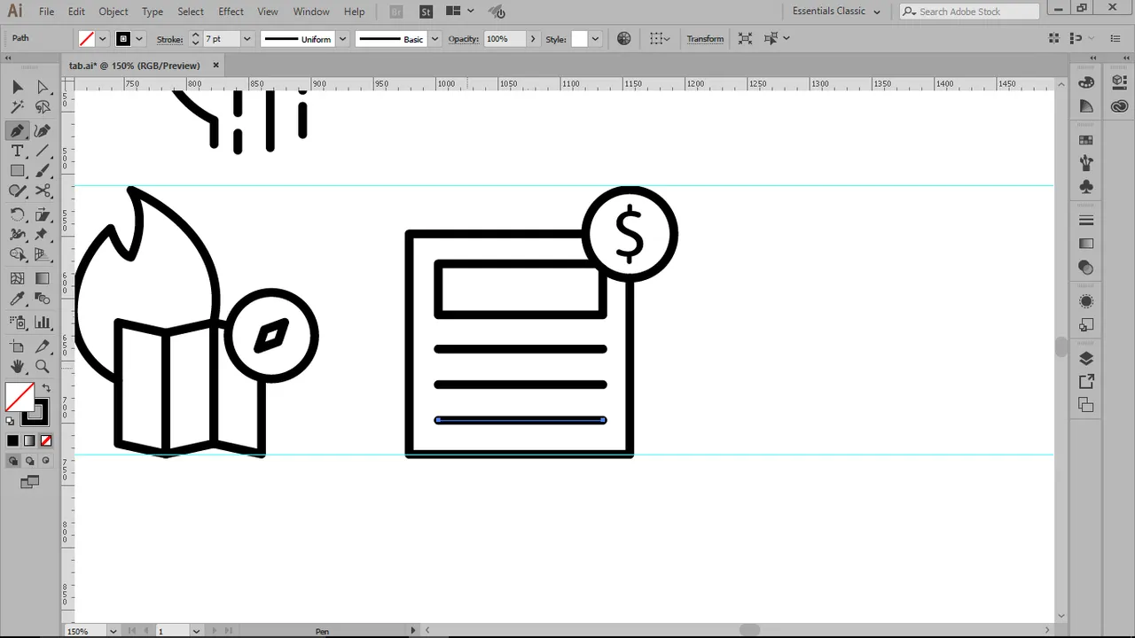Open the Layers panel icon
The width and height of the screenshot is (1135, 638).
click(1086, 359)
